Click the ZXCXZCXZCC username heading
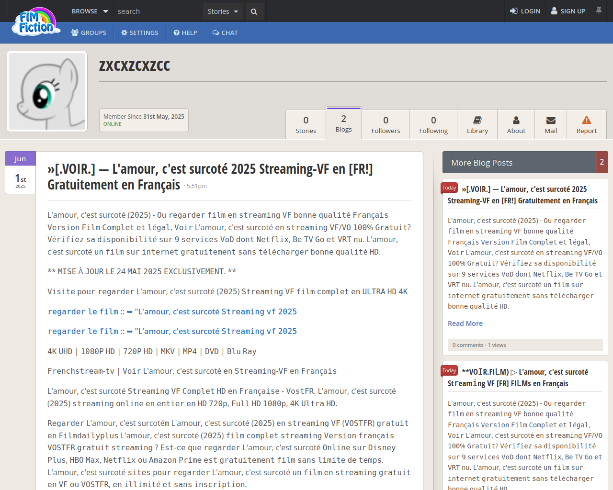 click(x=135, y=66)
